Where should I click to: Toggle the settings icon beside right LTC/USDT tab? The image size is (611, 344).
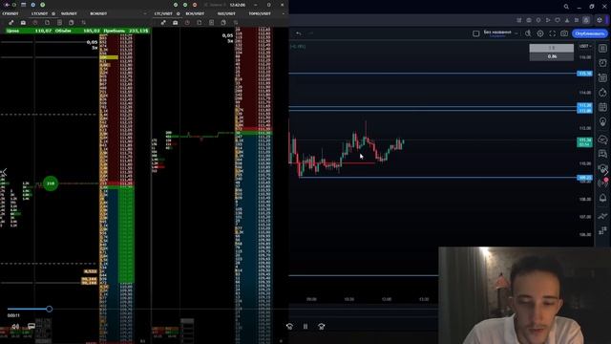click(x=179, y=13)
